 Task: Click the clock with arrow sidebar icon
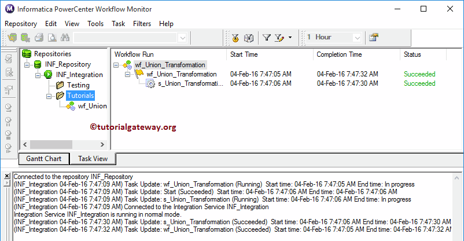[8, 108]
